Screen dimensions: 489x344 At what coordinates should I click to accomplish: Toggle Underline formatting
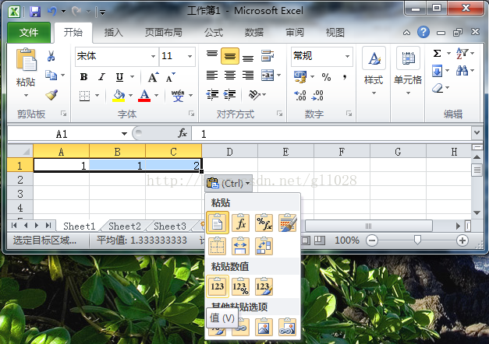[x=119, y=77]
